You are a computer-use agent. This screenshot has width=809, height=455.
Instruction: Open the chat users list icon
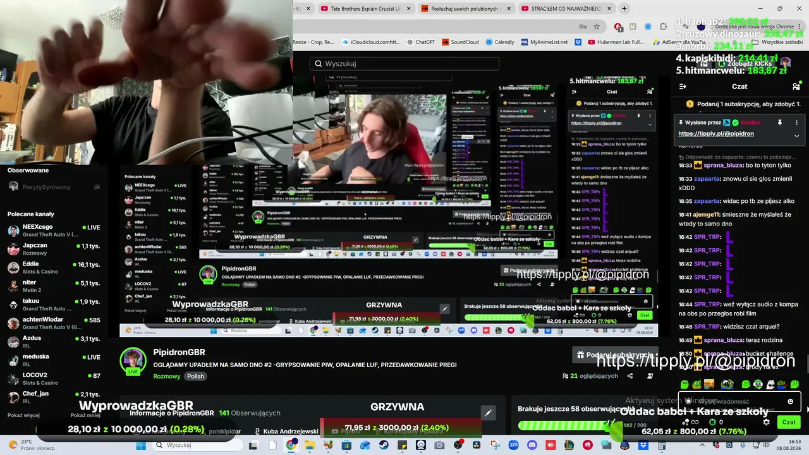(x=796, y=87)
